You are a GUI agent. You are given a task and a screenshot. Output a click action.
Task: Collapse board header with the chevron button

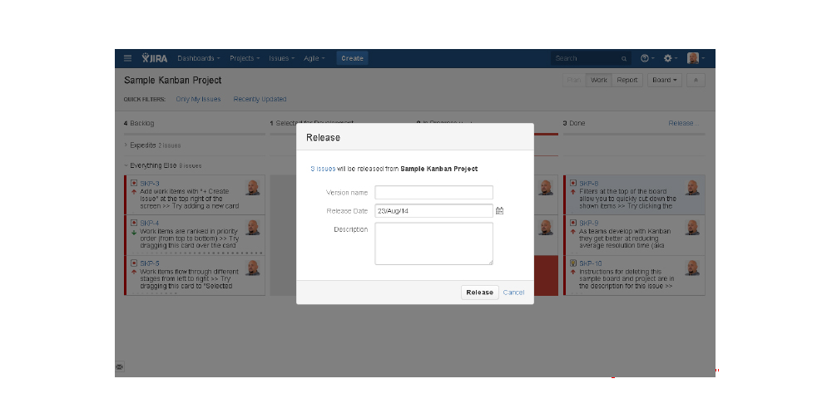pyautogui.click(x=697, y=81)
